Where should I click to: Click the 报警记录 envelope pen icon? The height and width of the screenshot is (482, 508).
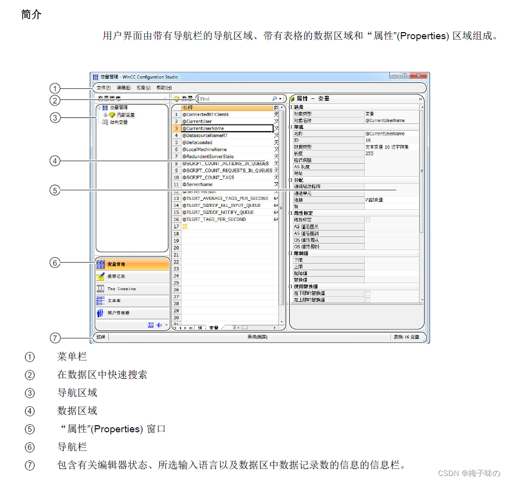click(x=101, y=276)
